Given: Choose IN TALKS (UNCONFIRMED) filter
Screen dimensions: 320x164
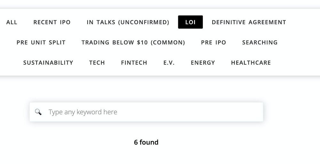Looking at the screenshot, I should 128,22.
